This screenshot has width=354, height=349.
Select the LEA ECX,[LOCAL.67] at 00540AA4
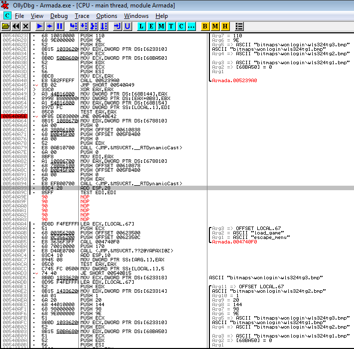coord(107,224)
